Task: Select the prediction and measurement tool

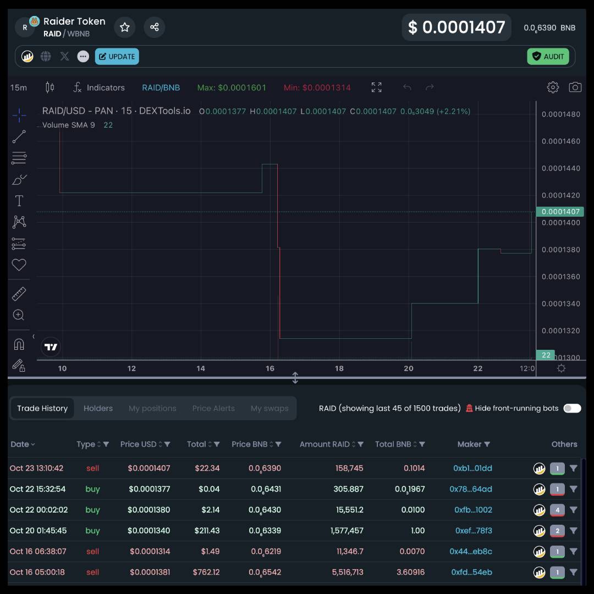Action: click(x=19, y=244)
